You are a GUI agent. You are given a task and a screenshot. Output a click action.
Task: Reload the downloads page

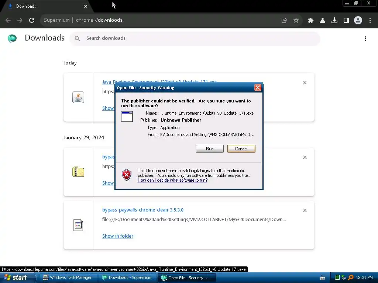pyautogui.click(x=32, y=20)
